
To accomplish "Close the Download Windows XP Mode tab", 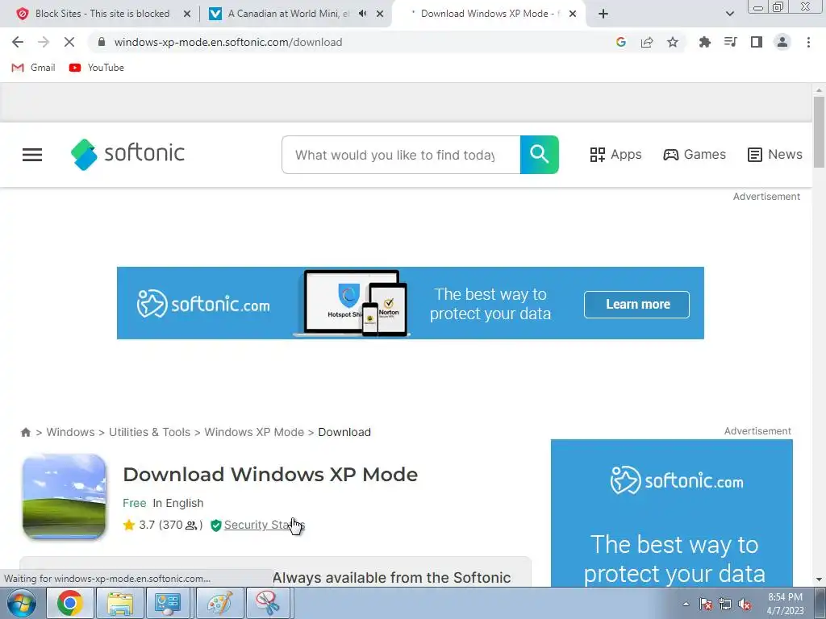I will pyautogui.click(x=573, y=15).
